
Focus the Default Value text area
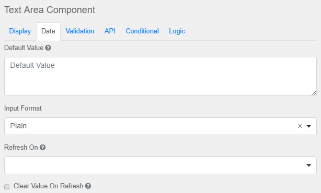160,76
